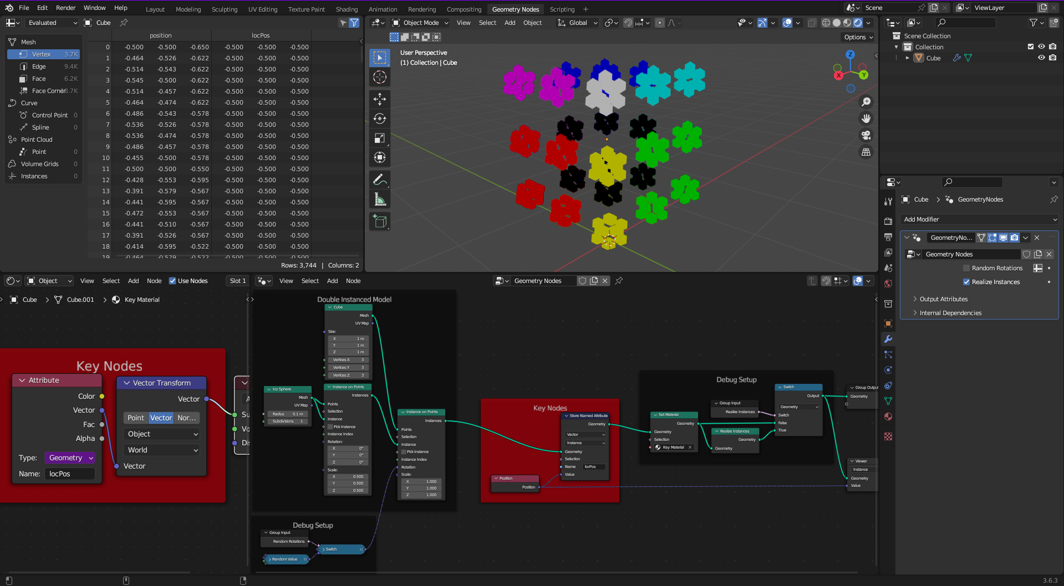Select the Scale tool in viewport toolbar

(x=380, y=138)
